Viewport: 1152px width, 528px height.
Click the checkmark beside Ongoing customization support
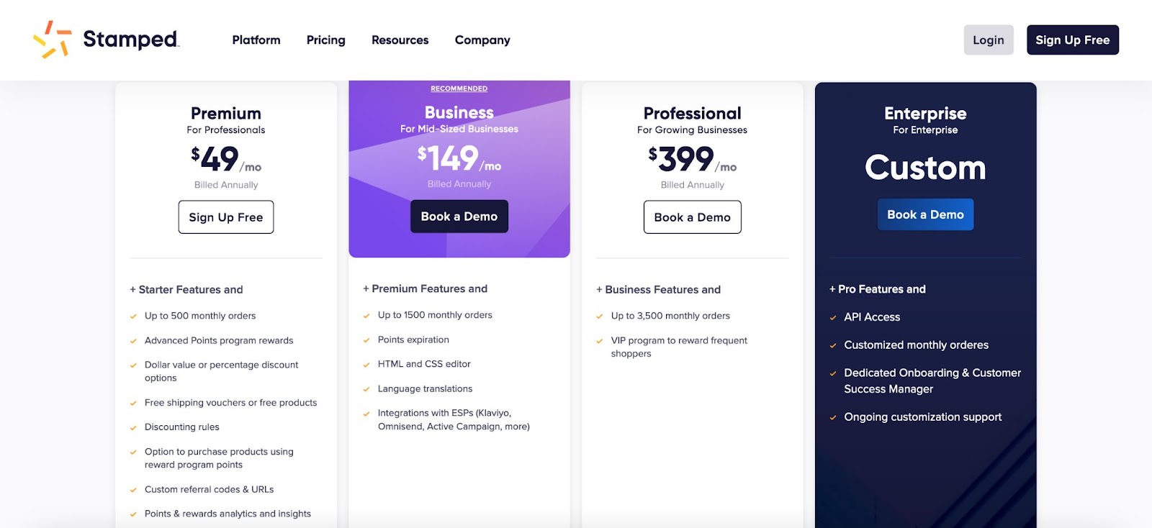tap(833, 417)
